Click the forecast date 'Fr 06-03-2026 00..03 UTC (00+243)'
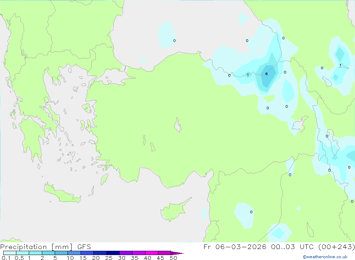355x260 pixels. tap(279, 247)
